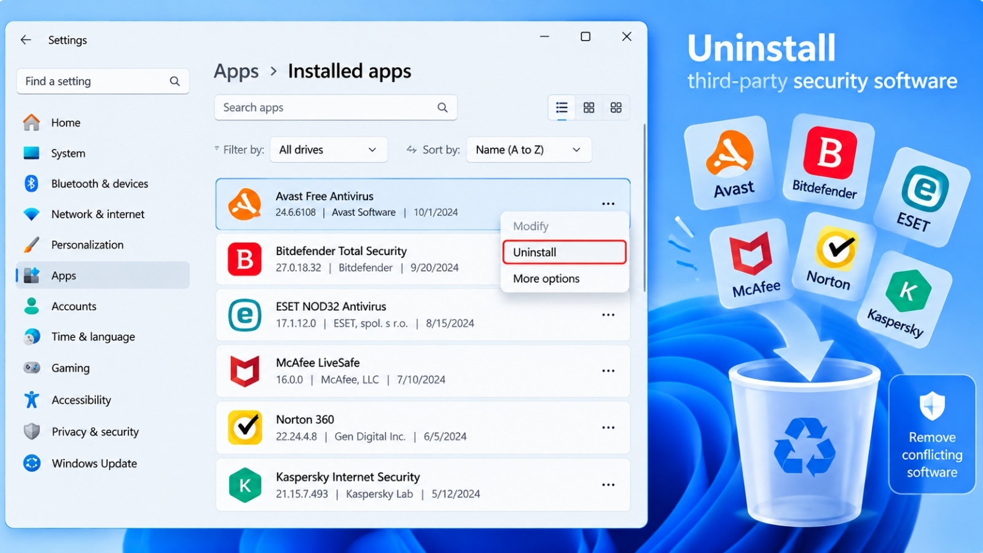The width and height of the screenshot is (983, 553).
Task: Click the Avast Free Antivirus icon
Action: click(x=245, y=205)
